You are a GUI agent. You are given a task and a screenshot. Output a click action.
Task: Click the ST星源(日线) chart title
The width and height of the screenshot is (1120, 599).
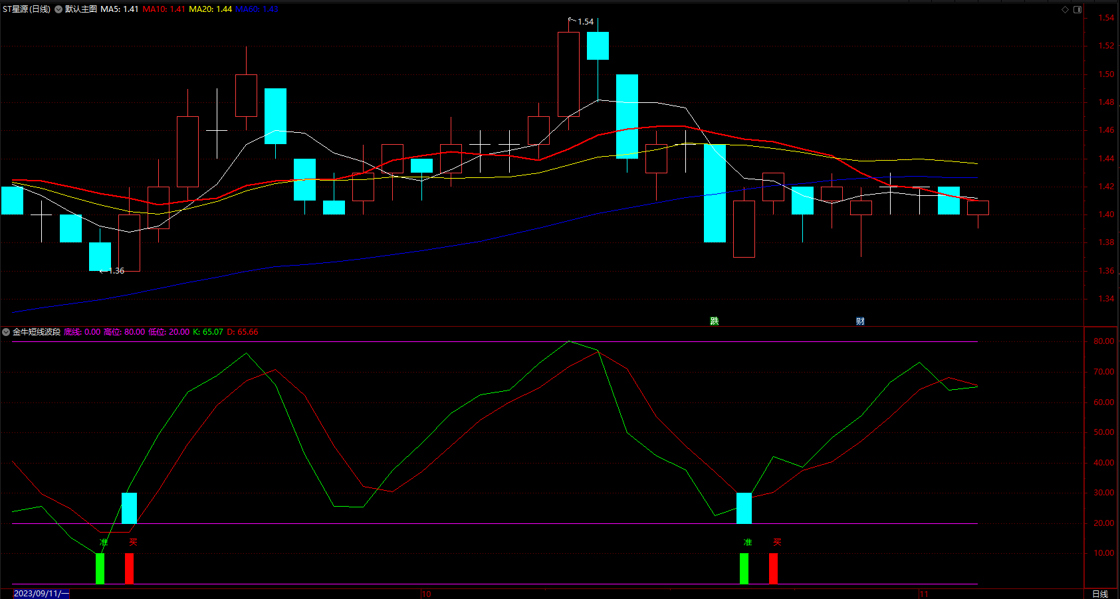(x=27, y=9)
